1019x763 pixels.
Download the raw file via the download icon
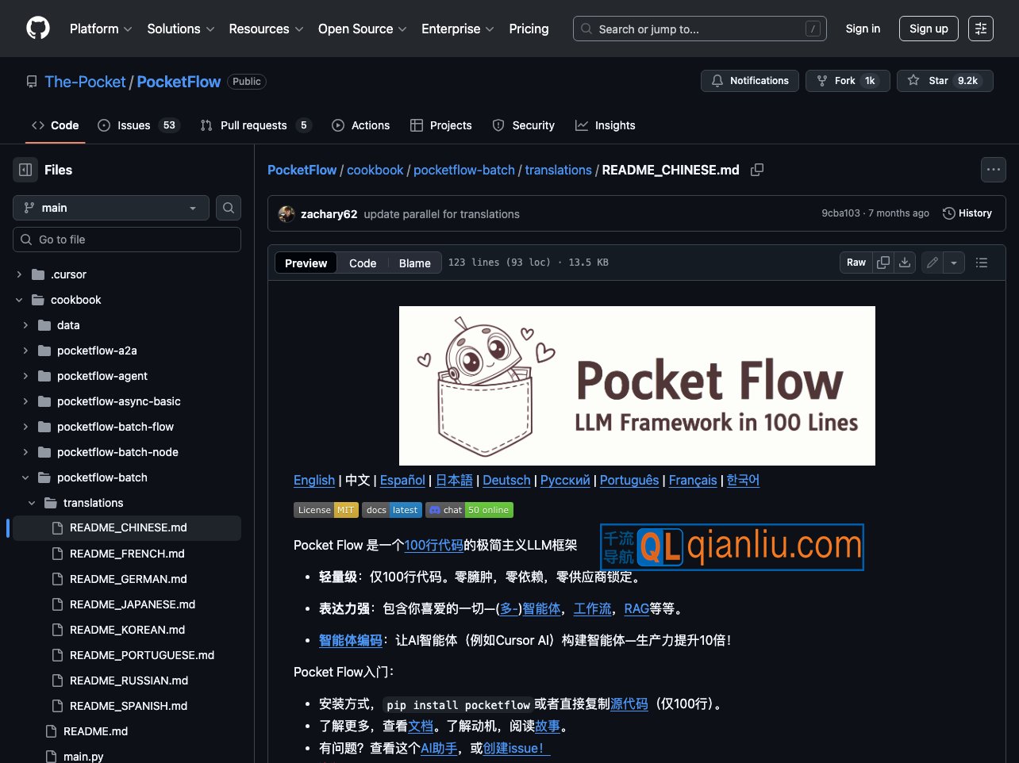pos(905,262)
